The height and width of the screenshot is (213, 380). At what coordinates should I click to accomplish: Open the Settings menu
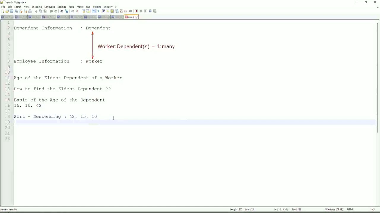coord(62,7)
